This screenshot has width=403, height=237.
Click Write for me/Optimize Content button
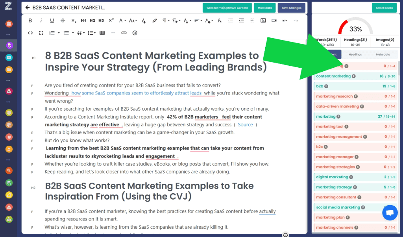click(x=227, y=8)
